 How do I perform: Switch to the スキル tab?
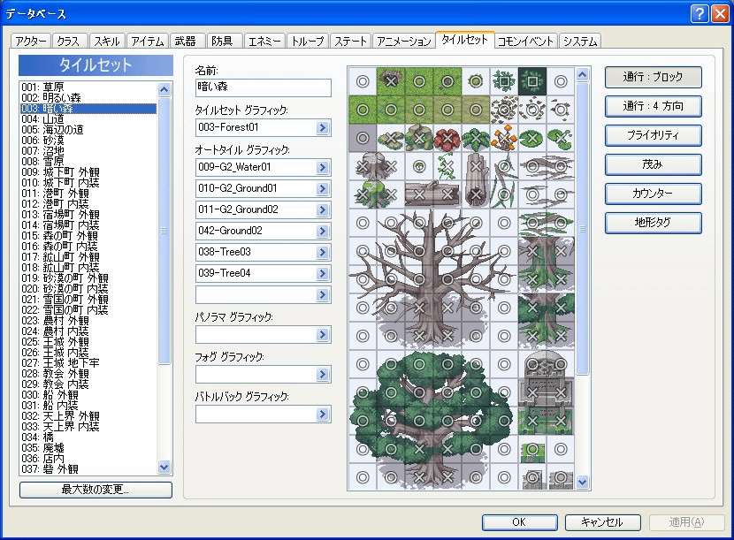pyautogui.click(x=107, y=42)
